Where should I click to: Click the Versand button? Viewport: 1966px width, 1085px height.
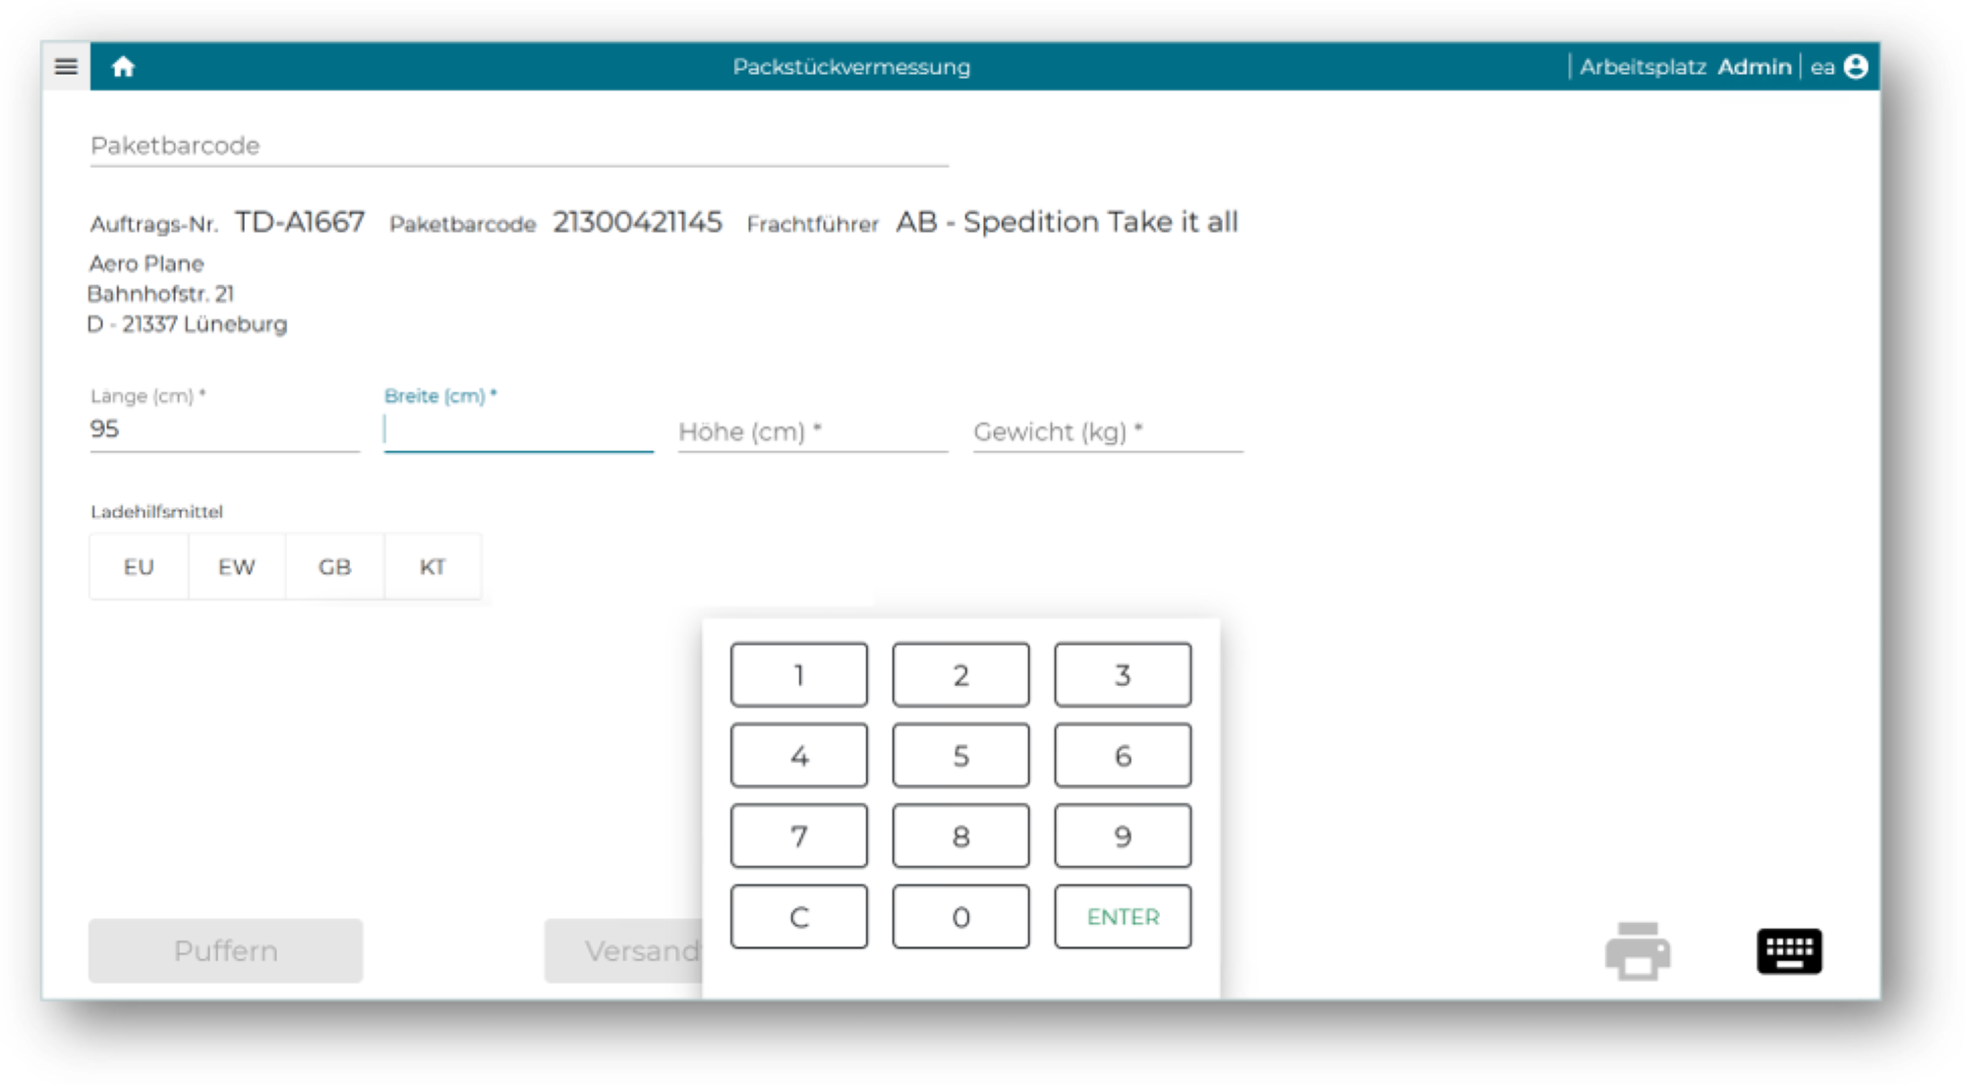(x=624, y=950)
